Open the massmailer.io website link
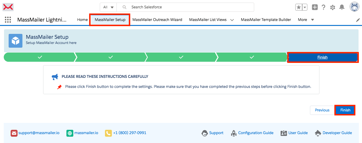Screen dimensions: 362x143 (x=86, y=133)
